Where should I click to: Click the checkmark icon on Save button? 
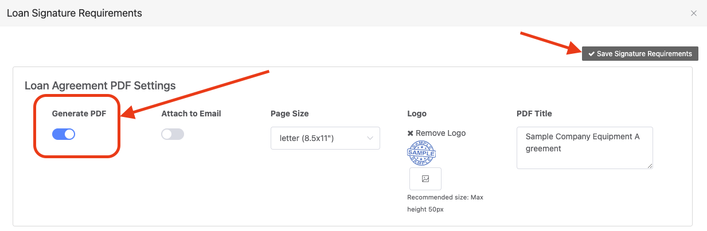coord(591,54)
